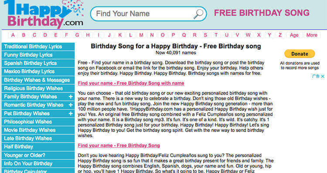Select letter A in the alphabet bar
The height and width of the screenshot is (173, 327).
(13, 35)
